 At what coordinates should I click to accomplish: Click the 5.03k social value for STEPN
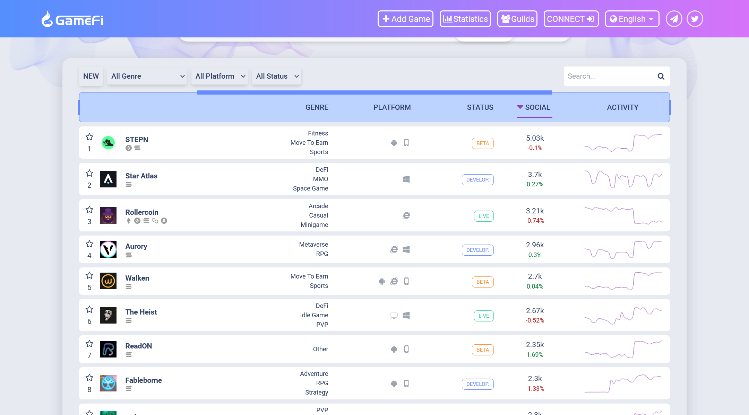pos(535,138)
